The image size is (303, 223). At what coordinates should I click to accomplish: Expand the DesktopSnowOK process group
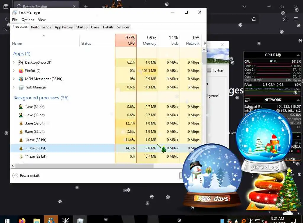click(x=14, y=62)
